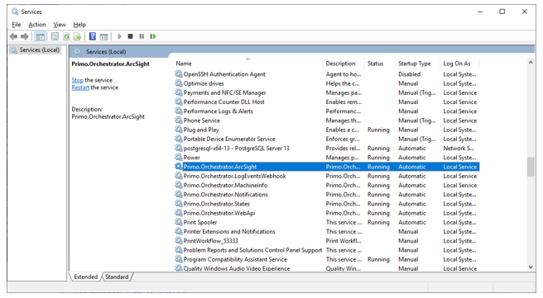
Task: Switch to the Standard tab
Action: click(x=117, y=277)
